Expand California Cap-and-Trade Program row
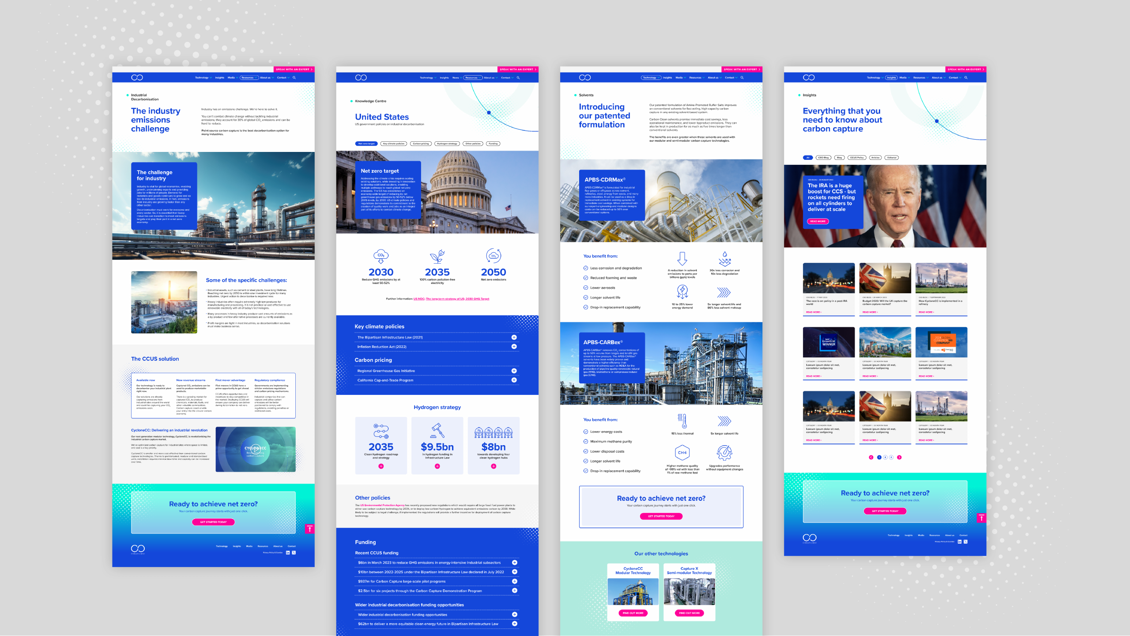1130x636 pixels. pos(514,380)
